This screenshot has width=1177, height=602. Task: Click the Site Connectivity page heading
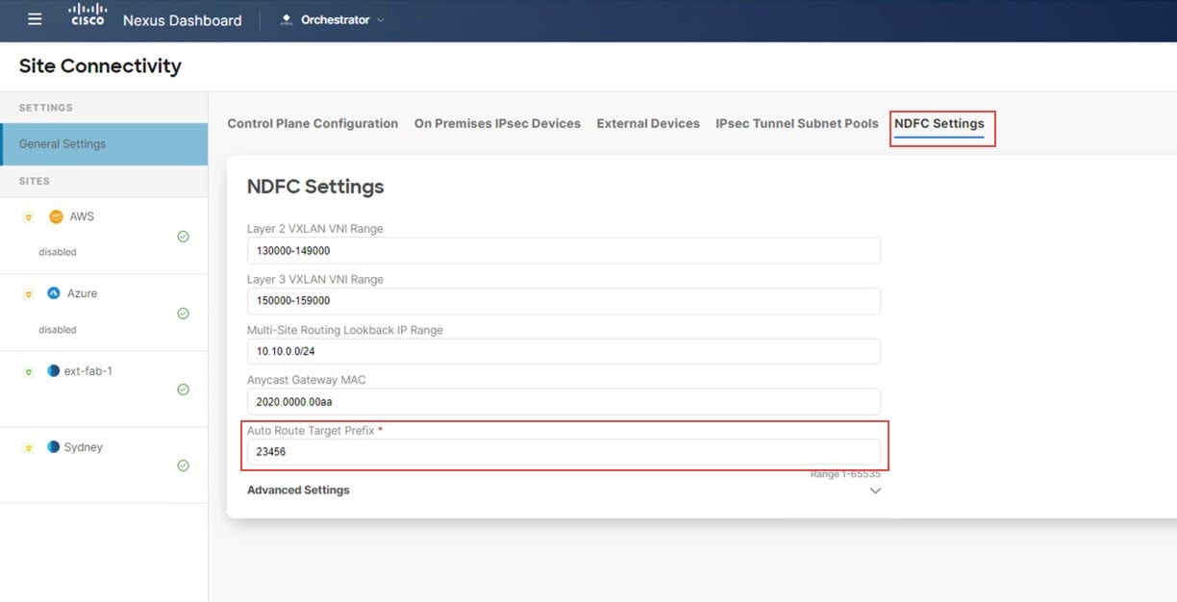click(100, 66)
